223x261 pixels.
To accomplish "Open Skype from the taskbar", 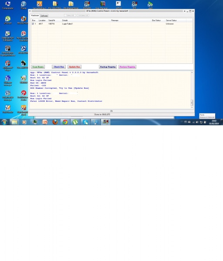I will click(x=85, y=122).
